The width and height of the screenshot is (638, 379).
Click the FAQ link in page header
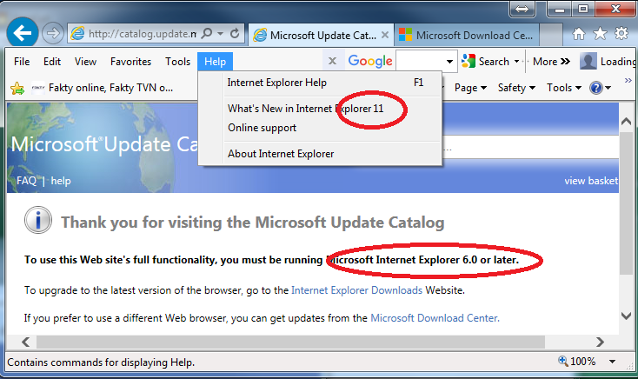tap(26, 180)
